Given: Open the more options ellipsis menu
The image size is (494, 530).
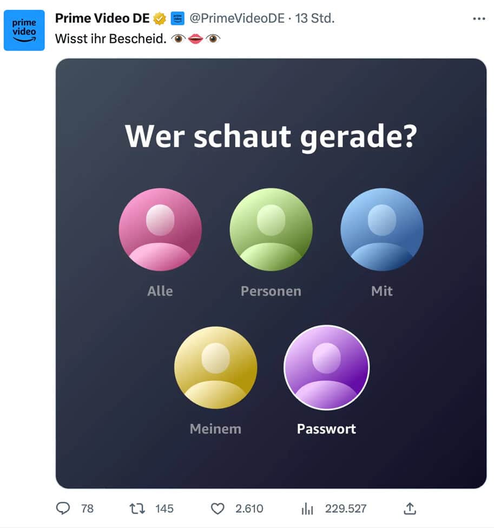Looking at the screenshot, I should point(478,18).
